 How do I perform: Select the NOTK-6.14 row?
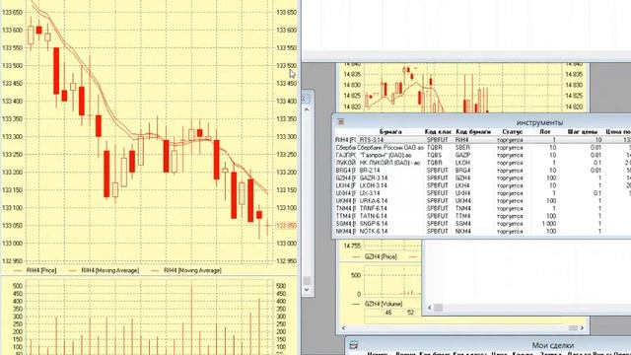tap(483, 232)
